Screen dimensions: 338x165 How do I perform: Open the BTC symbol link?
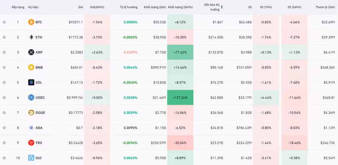[x=39, y=22]
